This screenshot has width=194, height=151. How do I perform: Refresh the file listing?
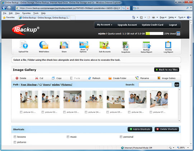[x=94, y=78]
